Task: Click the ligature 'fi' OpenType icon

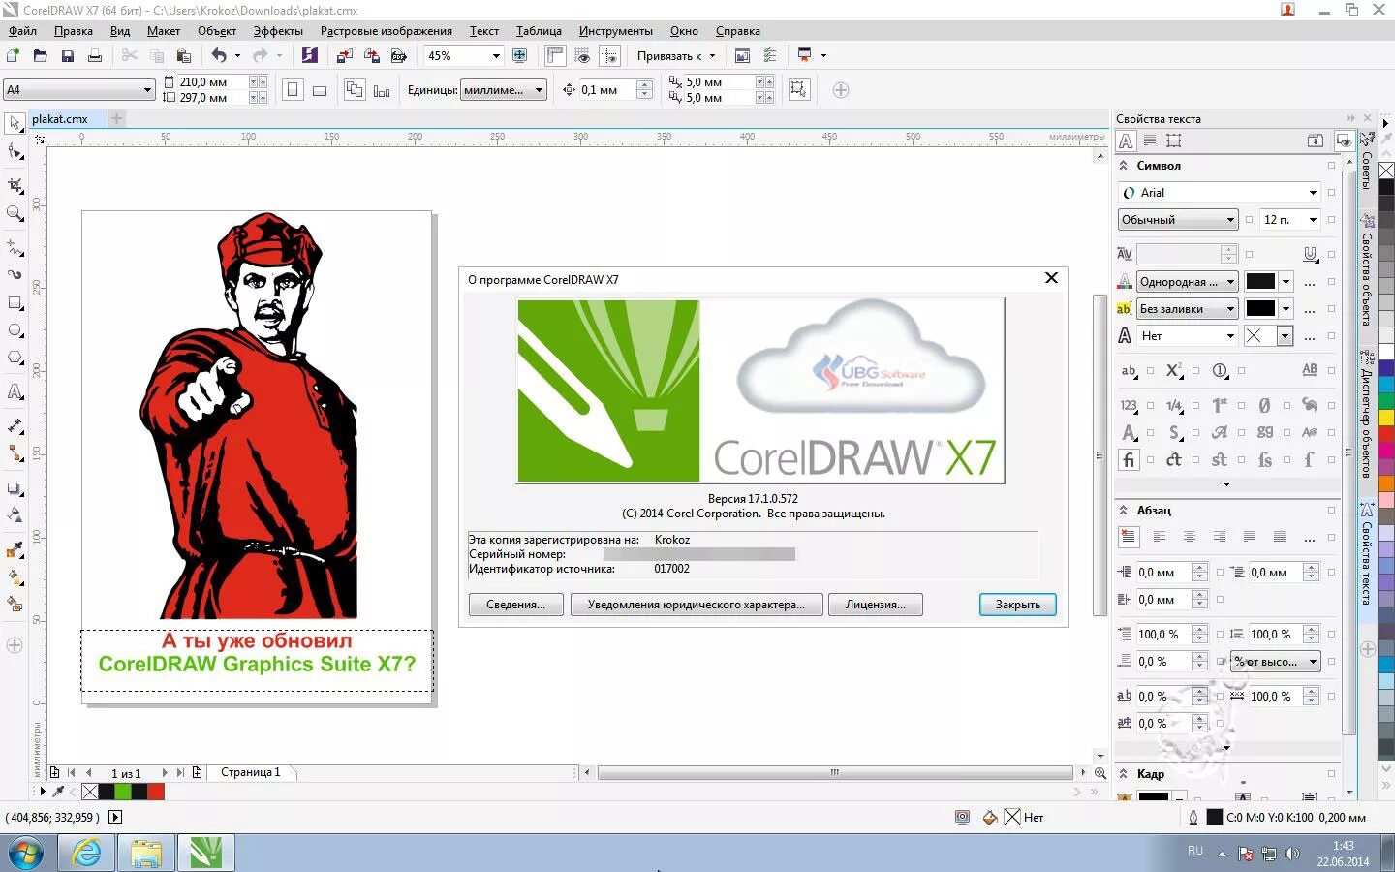Action: click(1129, 460)
